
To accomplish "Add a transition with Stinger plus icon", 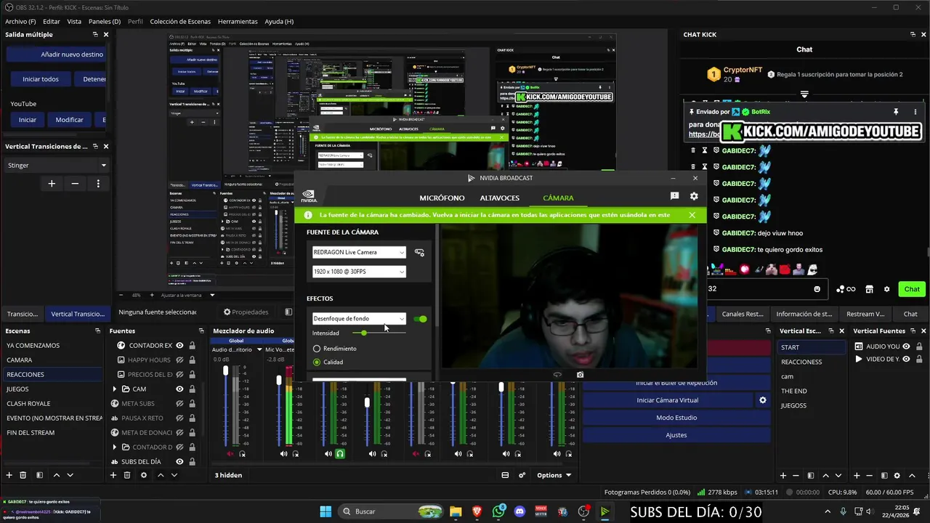I will pos(52,184).
